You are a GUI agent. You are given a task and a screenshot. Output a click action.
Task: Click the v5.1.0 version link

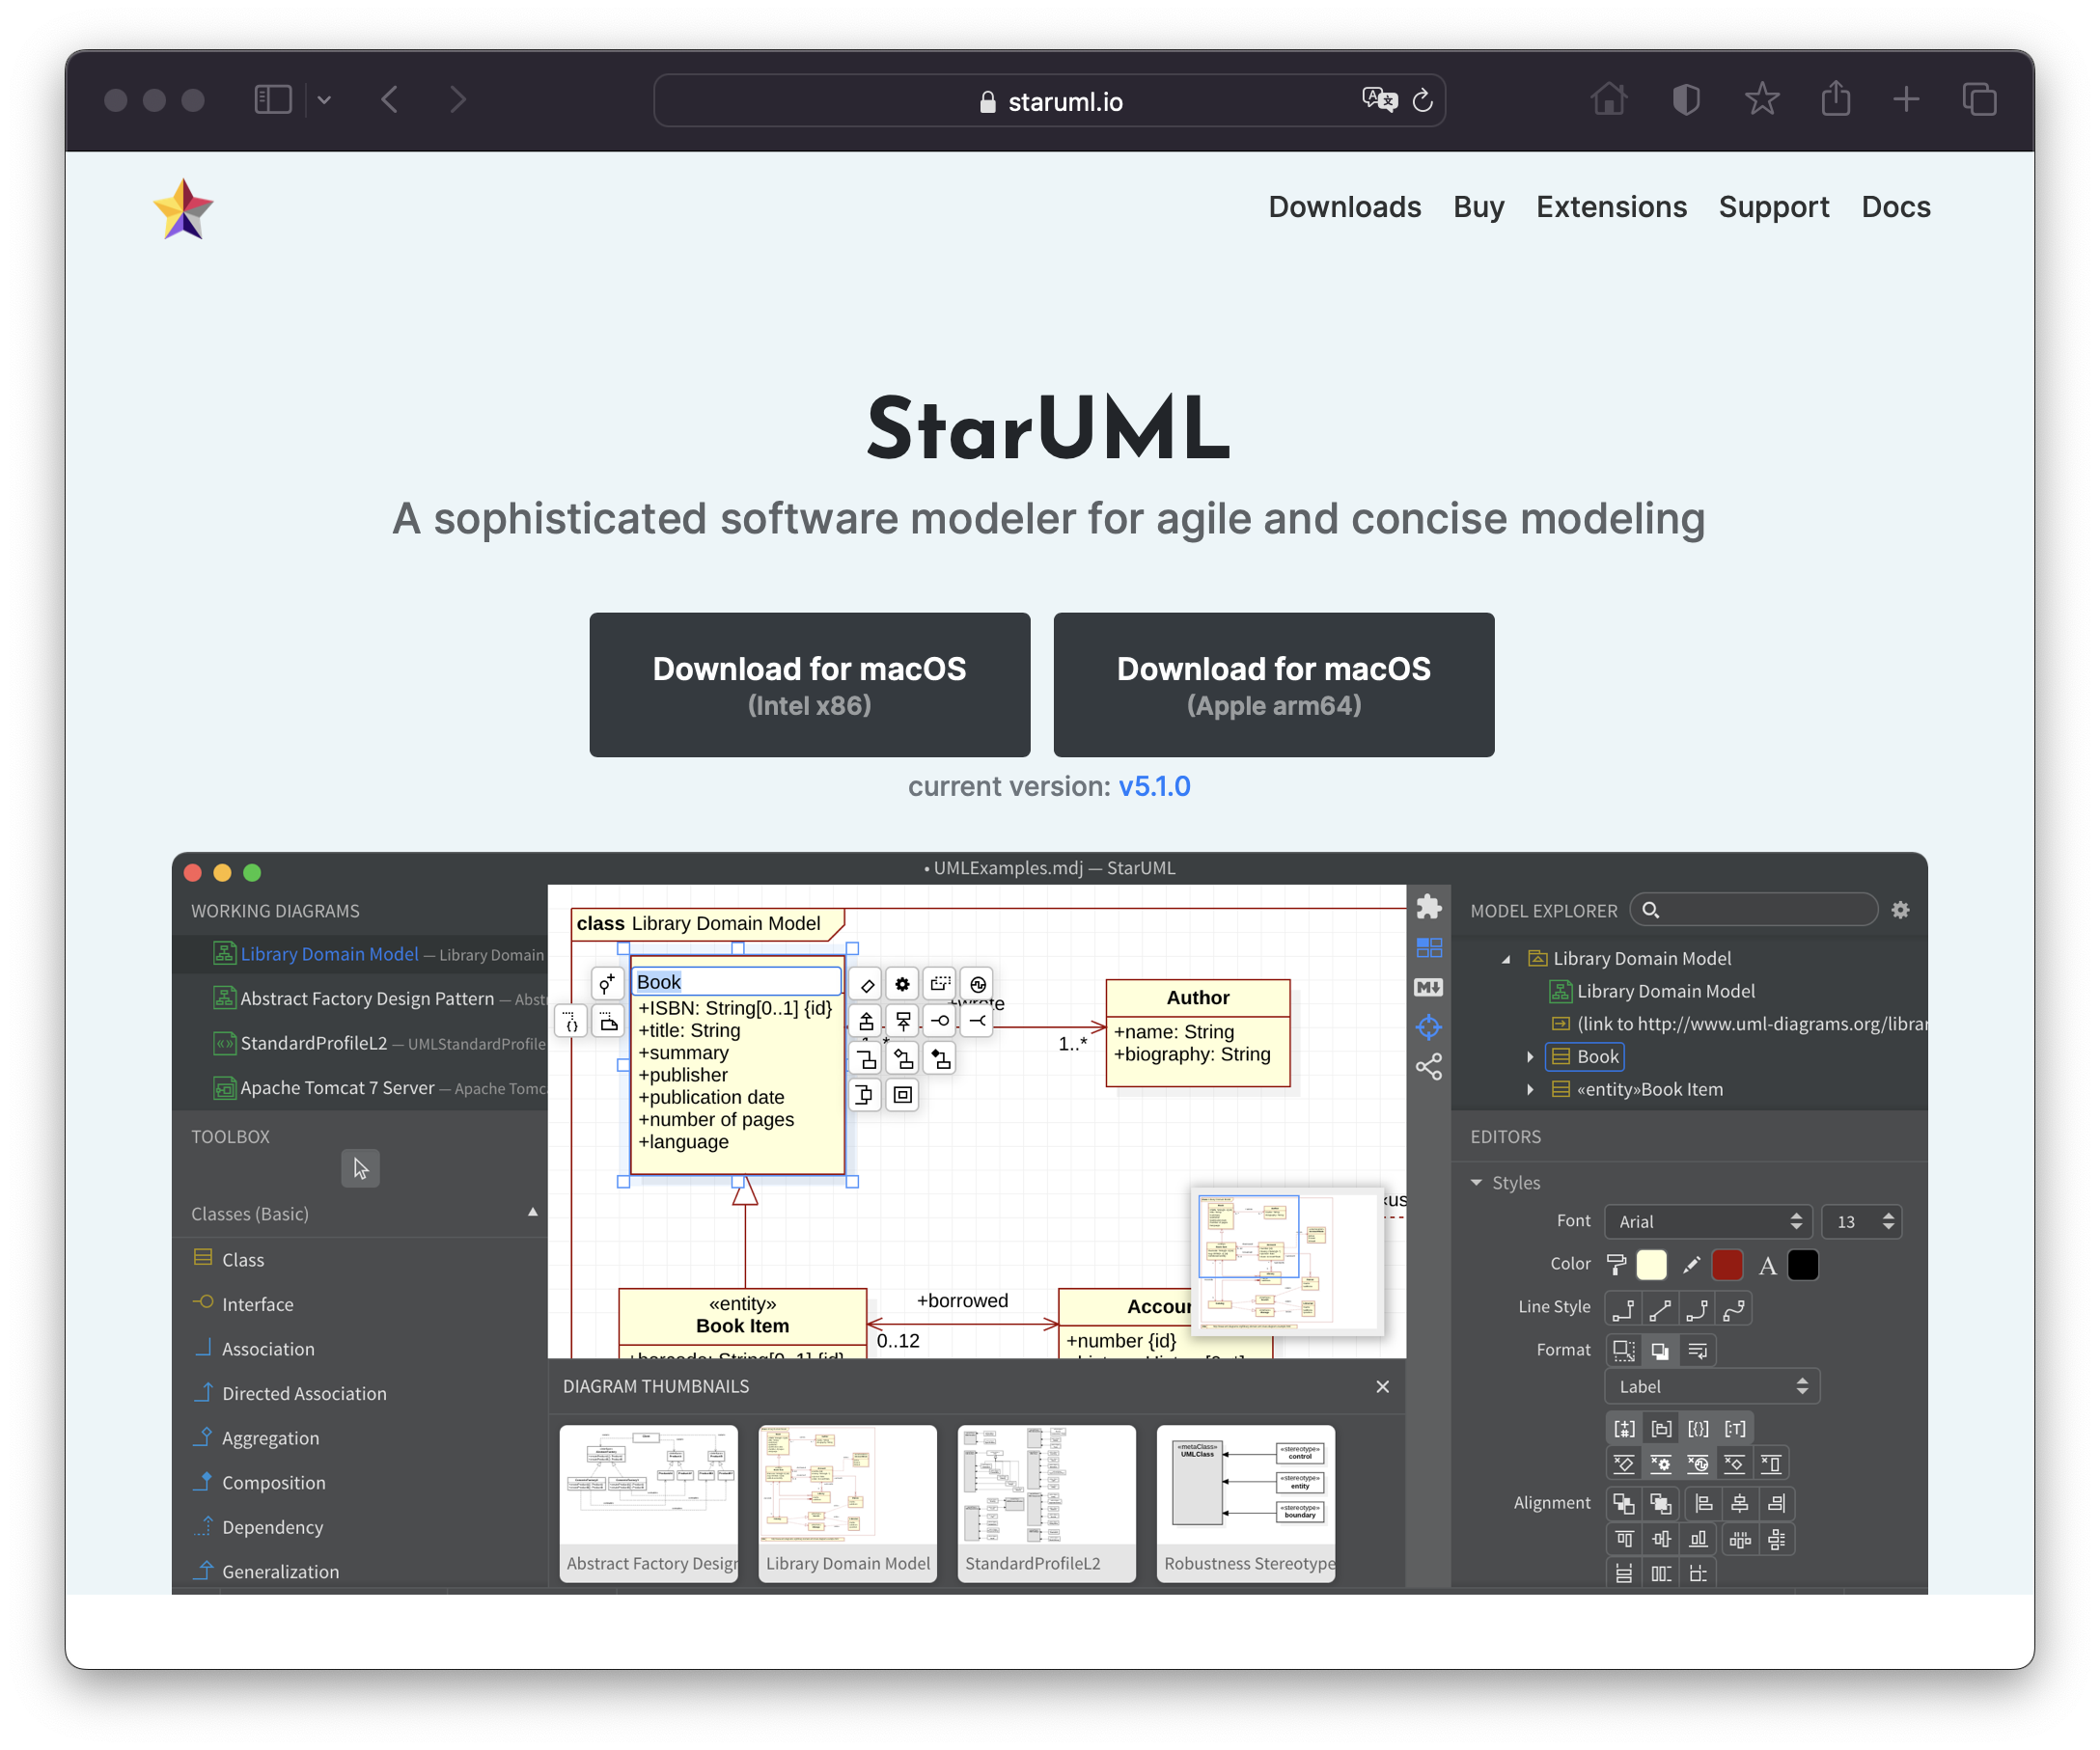[x=1155, y=786]
